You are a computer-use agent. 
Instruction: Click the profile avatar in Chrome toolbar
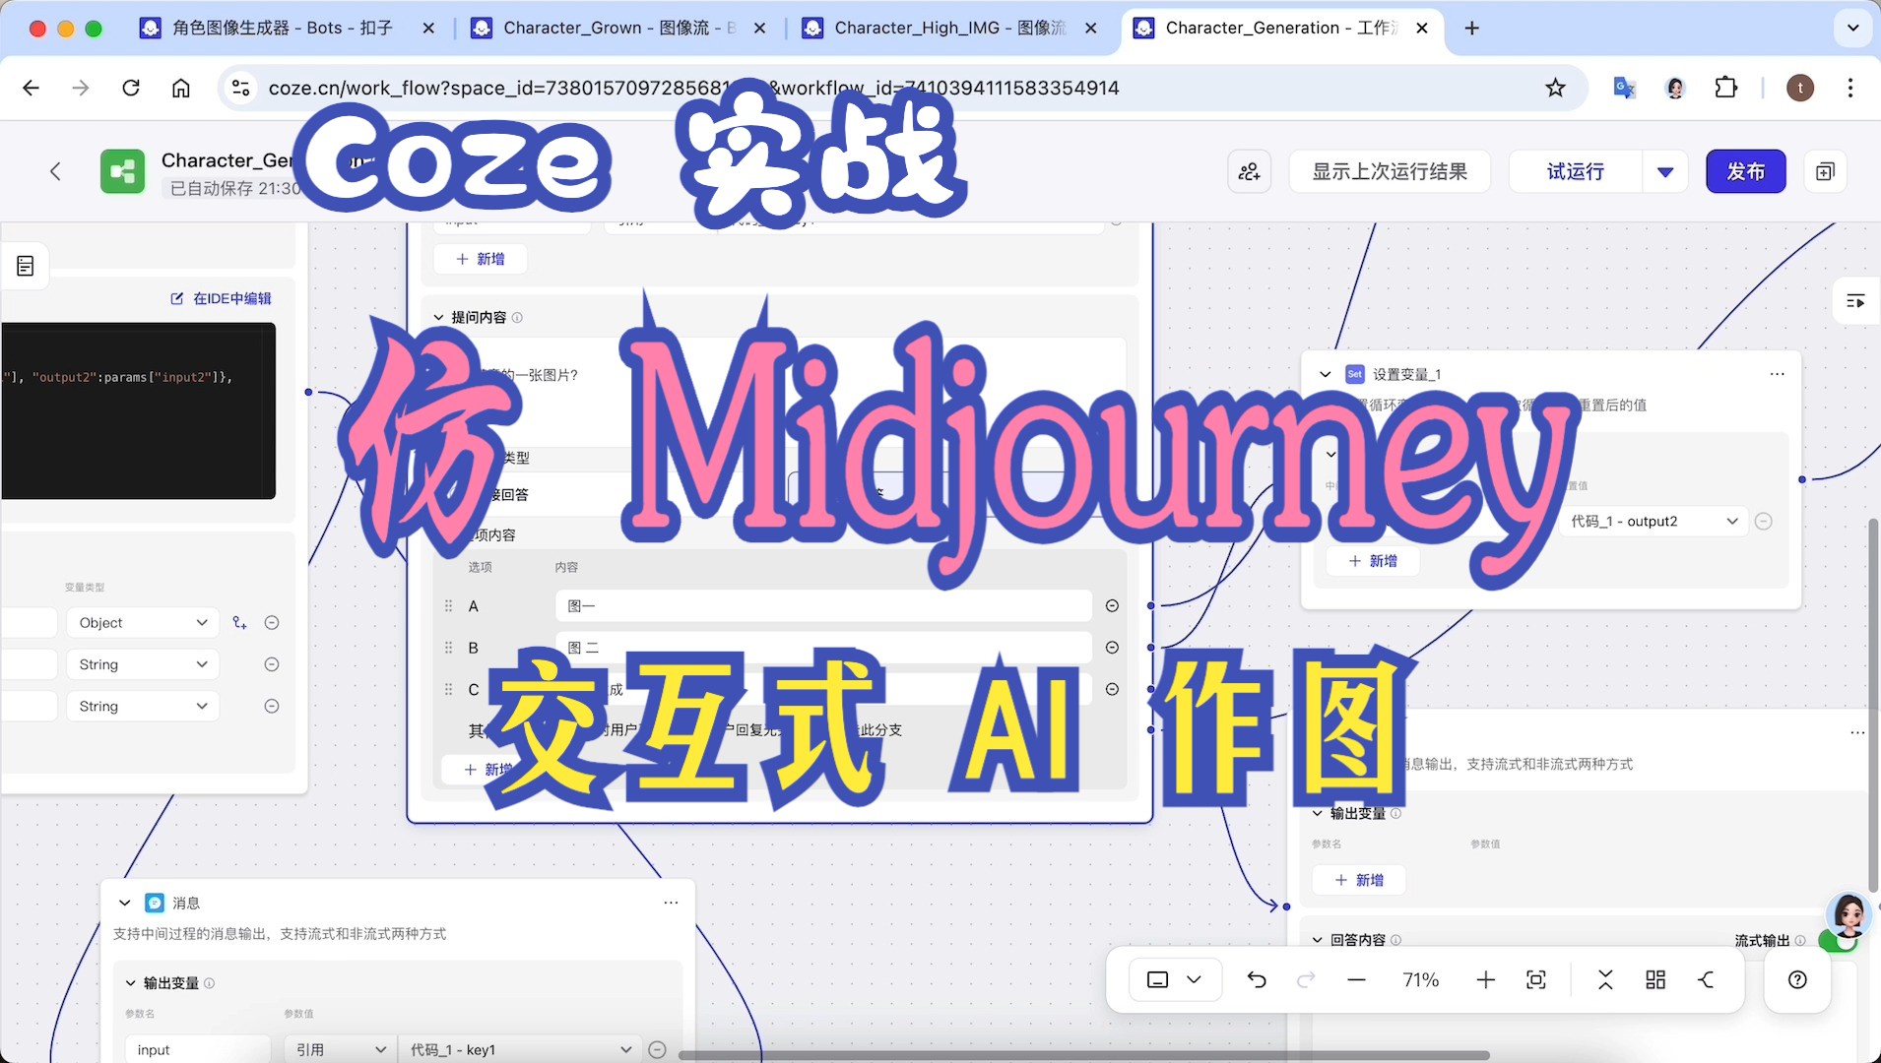tap(1800, 88)
